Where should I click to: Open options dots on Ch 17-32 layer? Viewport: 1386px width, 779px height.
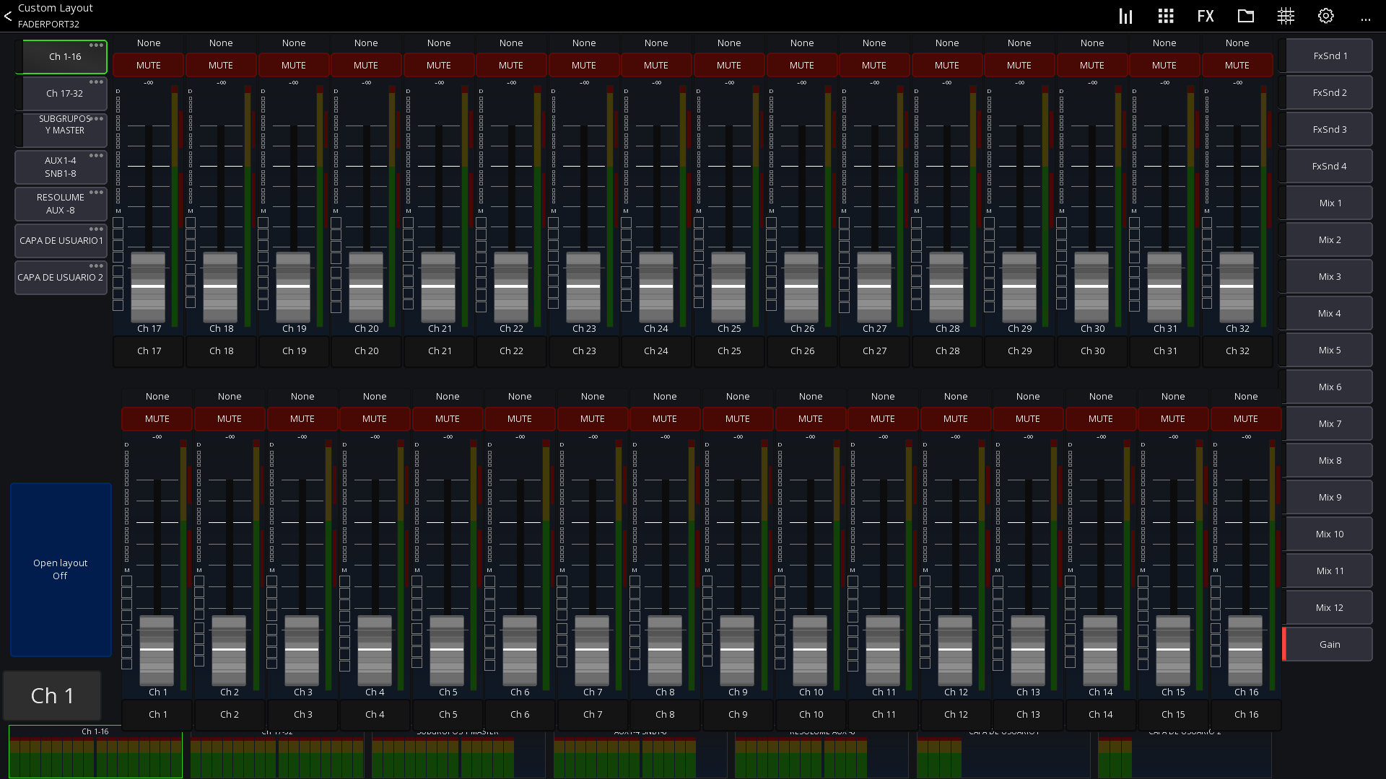[96, 82]
